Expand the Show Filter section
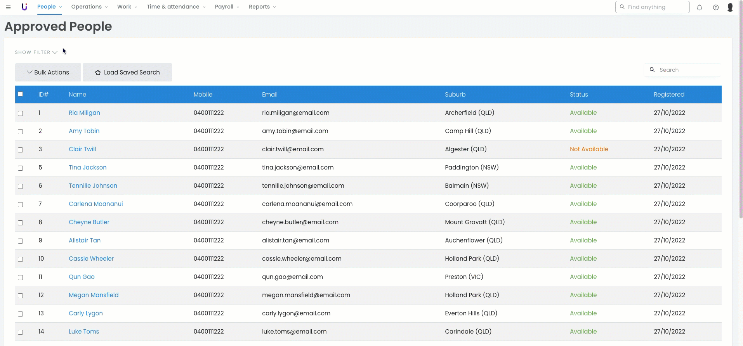 [36, 52]
